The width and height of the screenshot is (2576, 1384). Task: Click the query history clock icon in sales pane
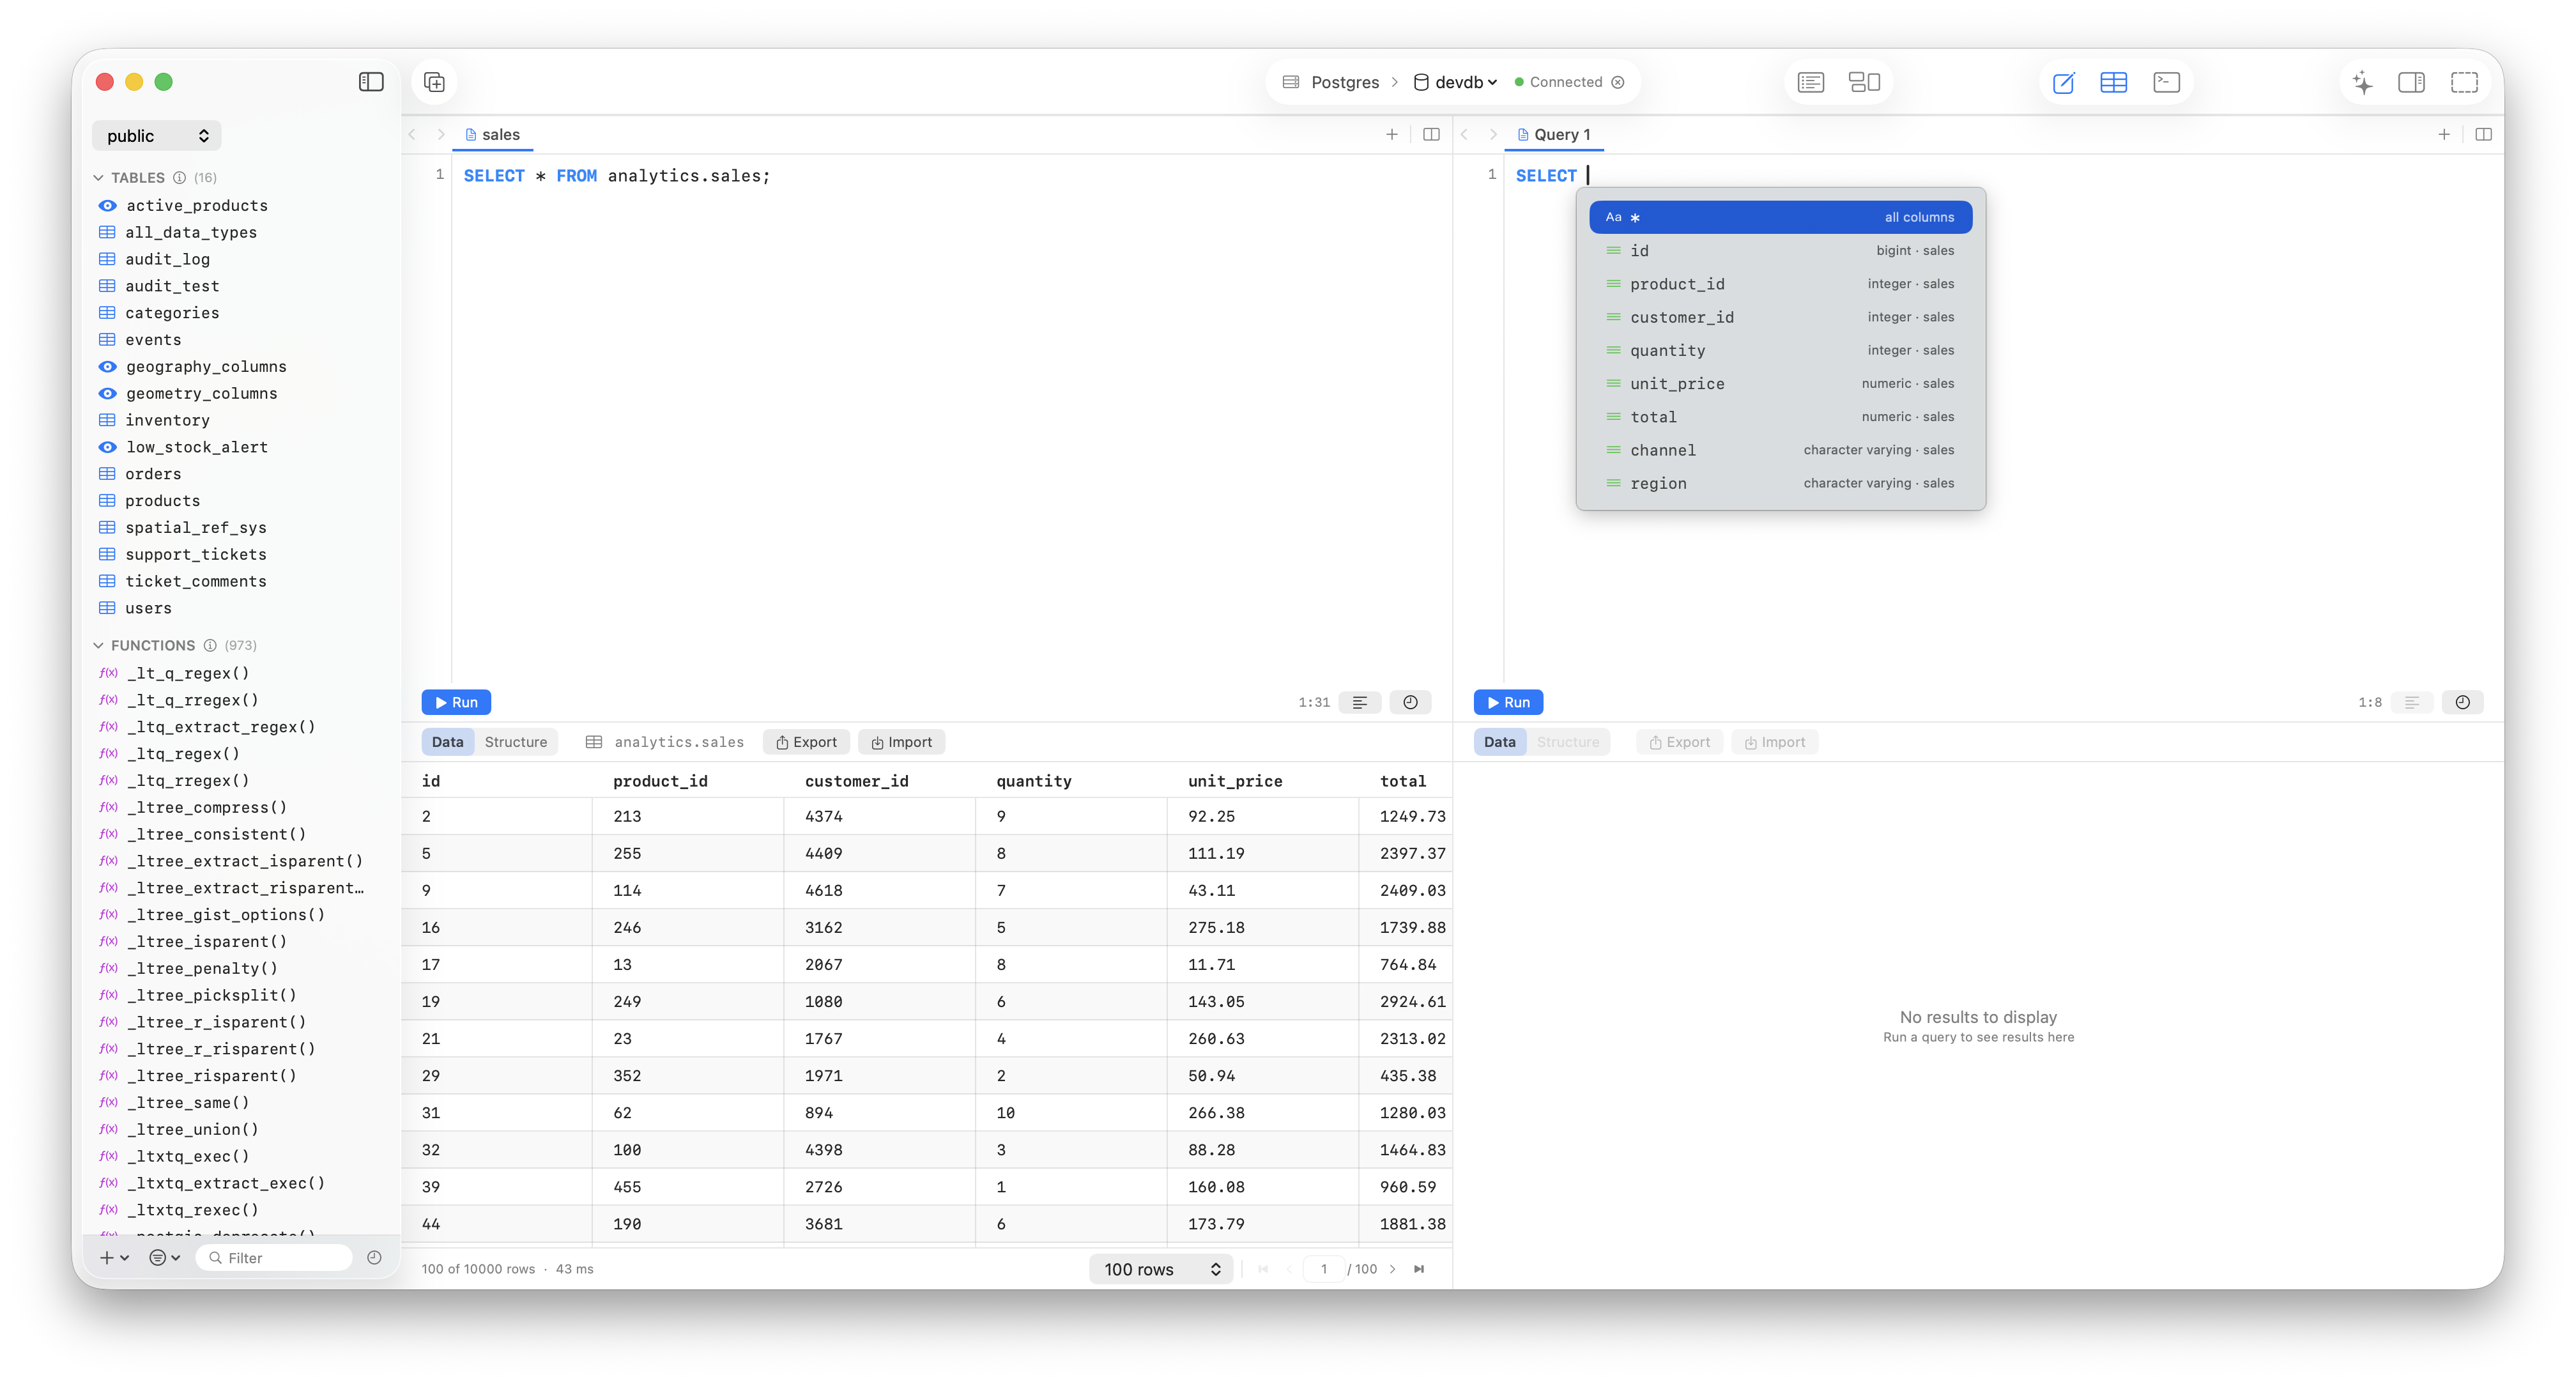coord(1410,702)
